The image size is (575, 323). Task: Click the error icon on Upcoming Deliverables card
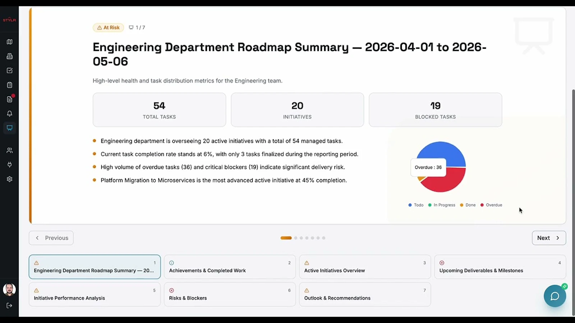pyautogui.click(x=442, y=263)
